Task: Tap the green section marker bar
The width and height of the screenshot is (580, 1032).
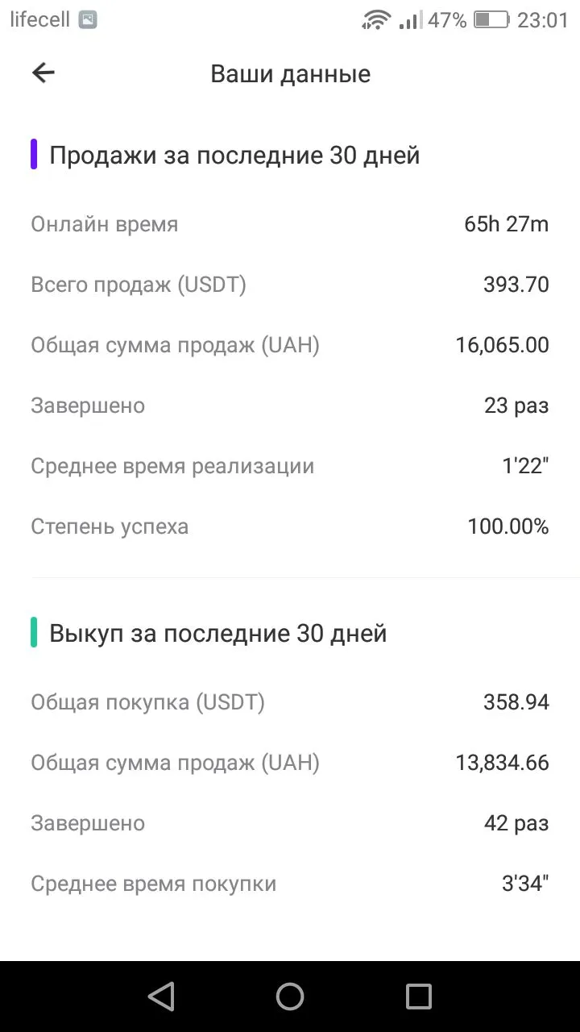Action: 34,633
